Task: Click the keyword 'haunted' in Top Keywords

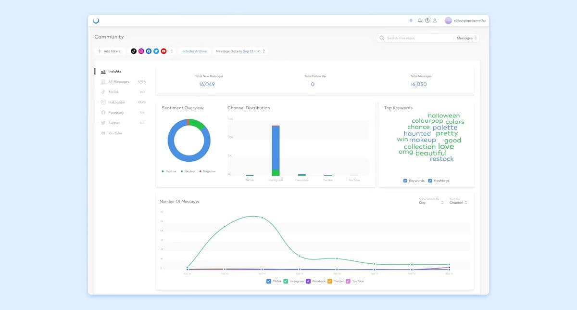Action: 417,134
